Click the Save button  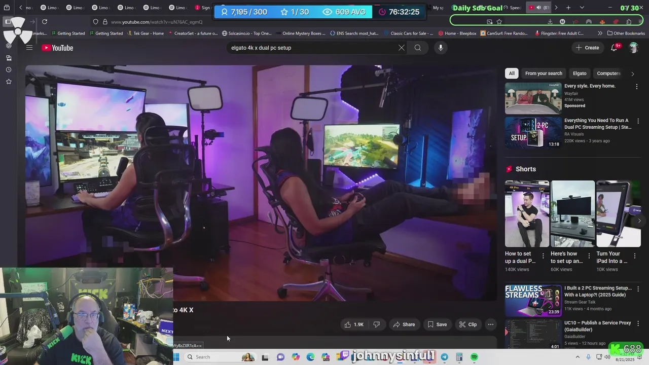tap(437, 324)
